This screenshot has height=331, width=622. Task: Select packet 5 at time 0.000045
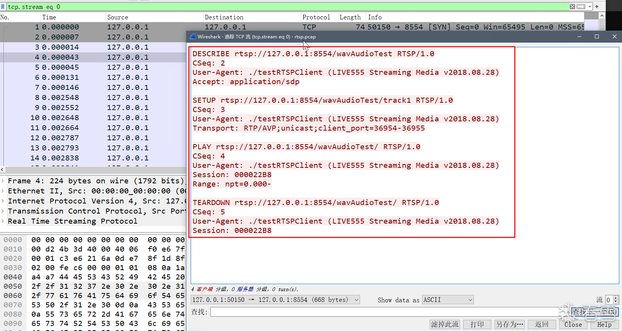click(93, 67)
